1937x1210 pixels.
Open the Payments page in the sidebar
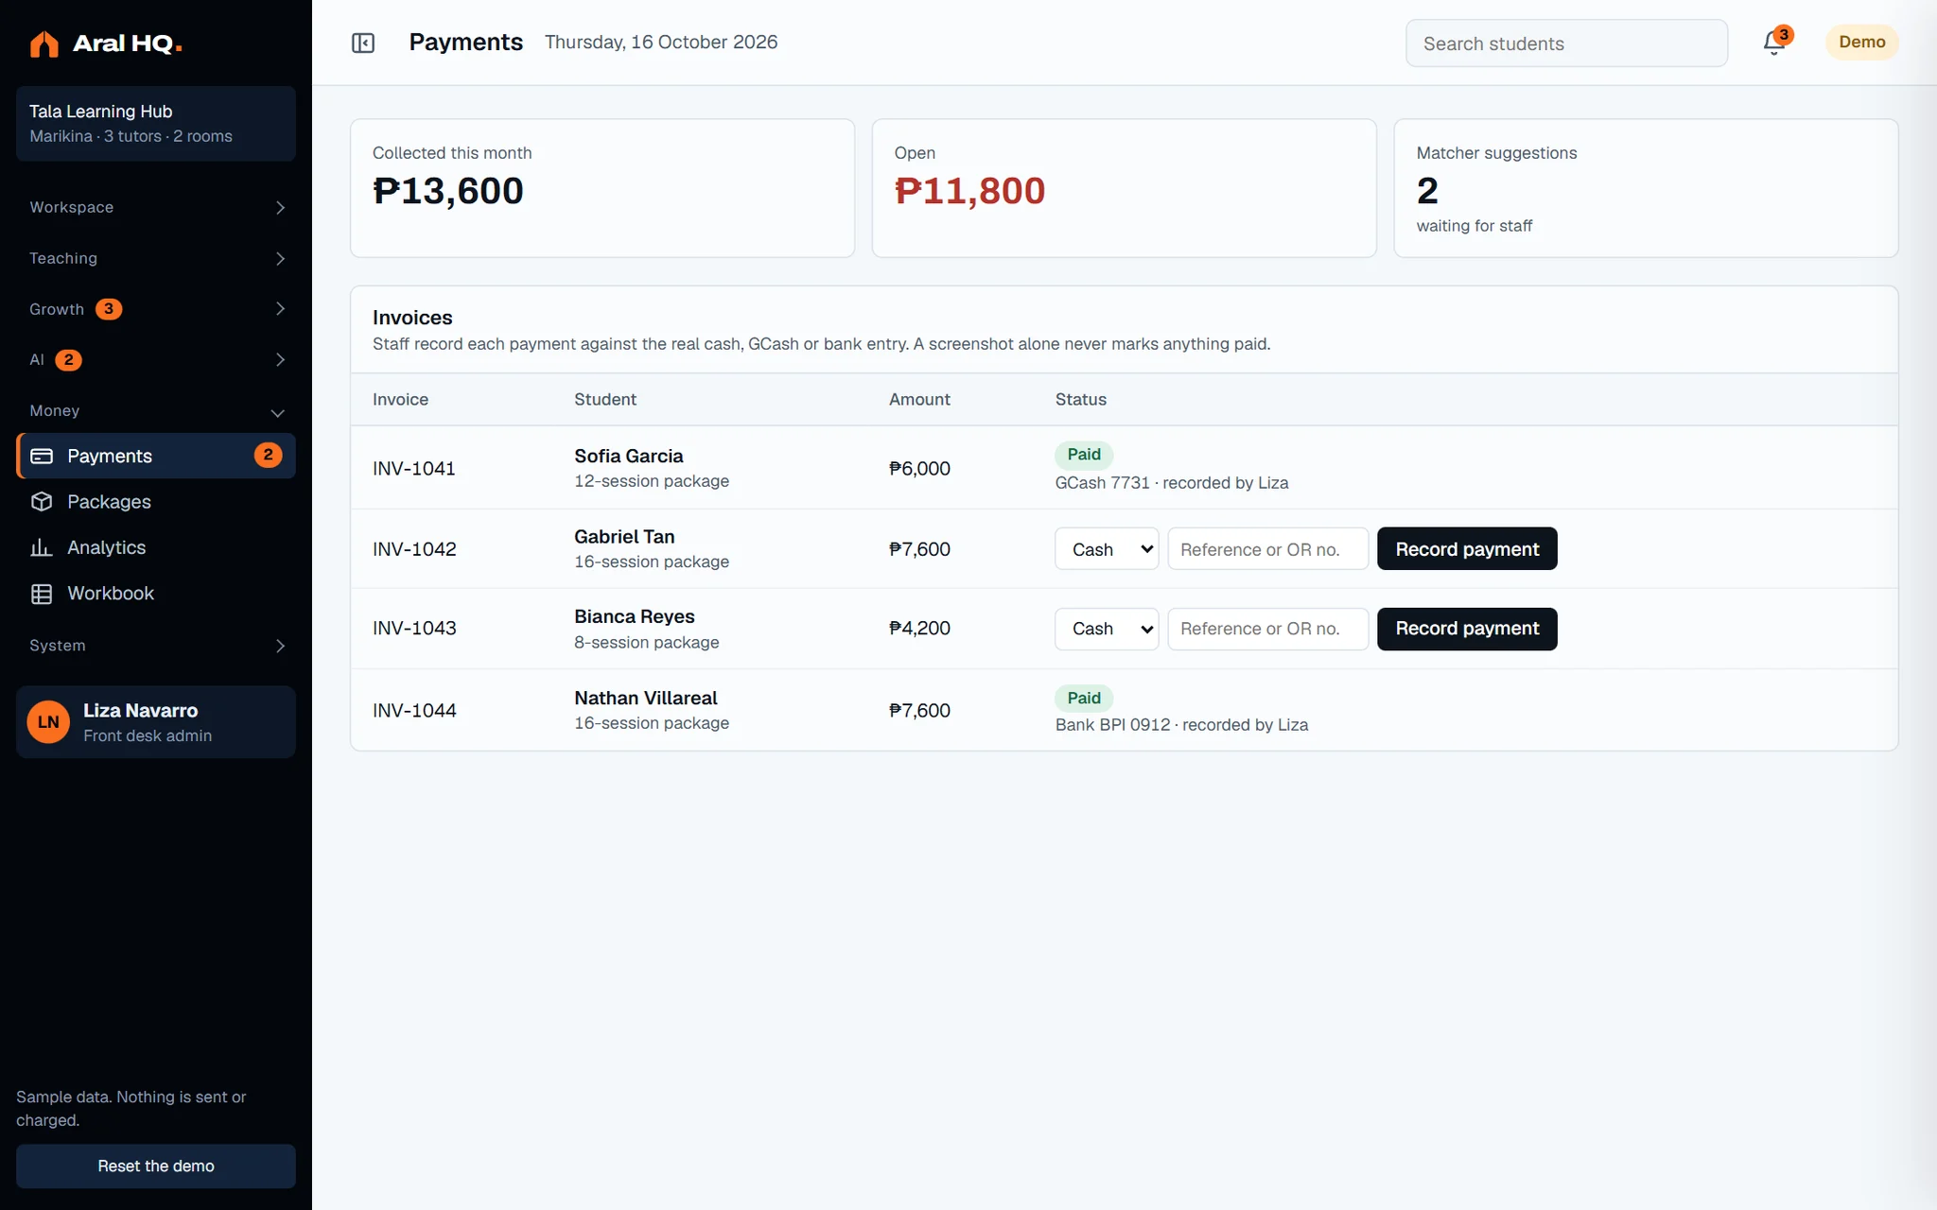(156, 456)
